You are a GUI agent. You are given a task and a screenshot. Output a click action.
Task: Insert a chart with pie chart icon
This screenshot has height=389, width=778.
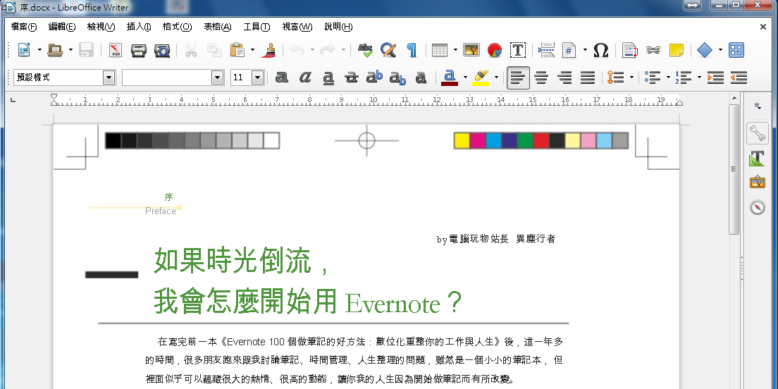(x=495, y=50)
